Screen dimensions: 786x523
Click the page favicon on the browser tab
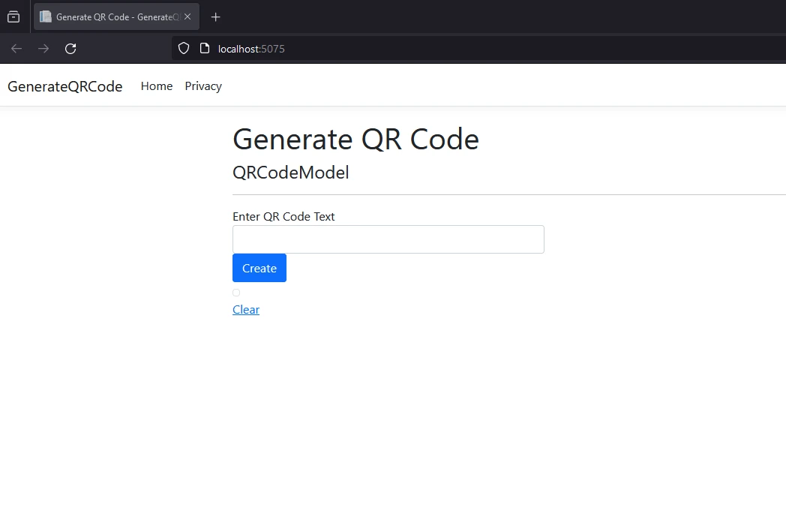tap(46, 17)
